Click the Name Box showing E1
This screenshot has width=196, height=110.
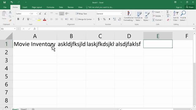(x=8, y=29)
